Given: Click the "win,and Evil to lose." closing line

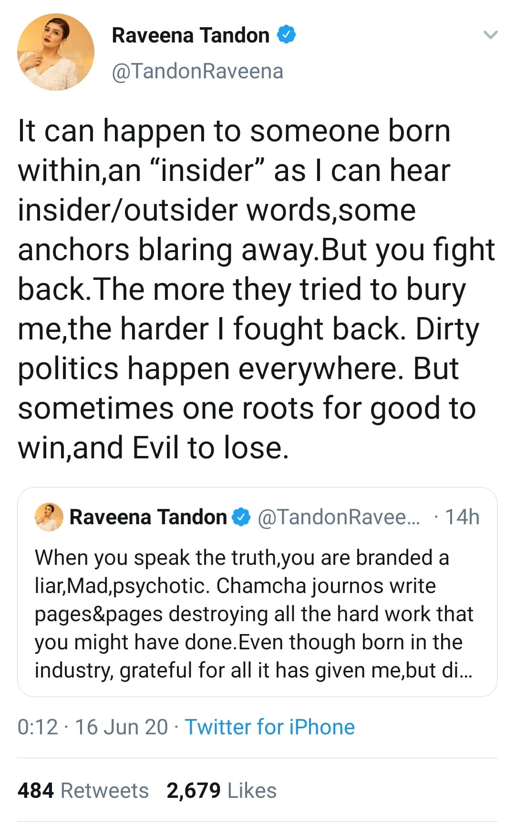Looking at the screenshot, I should tap(154, 448).
